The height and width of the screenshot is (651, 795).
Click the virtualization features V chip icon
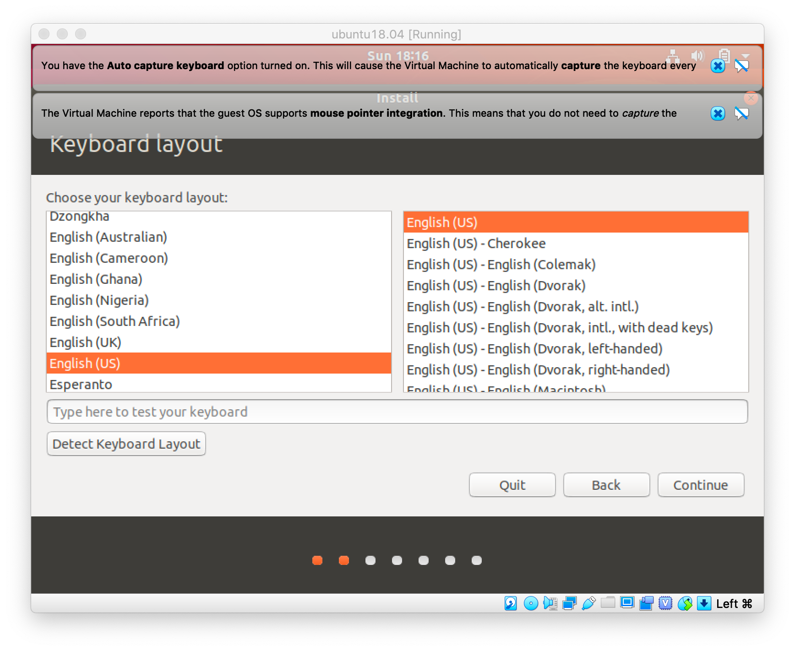pos(665,603)
